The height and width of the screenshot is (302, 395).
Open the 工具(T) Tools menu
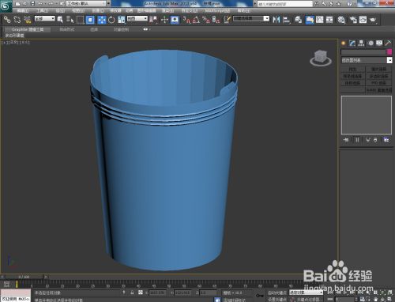click(42, 11)
